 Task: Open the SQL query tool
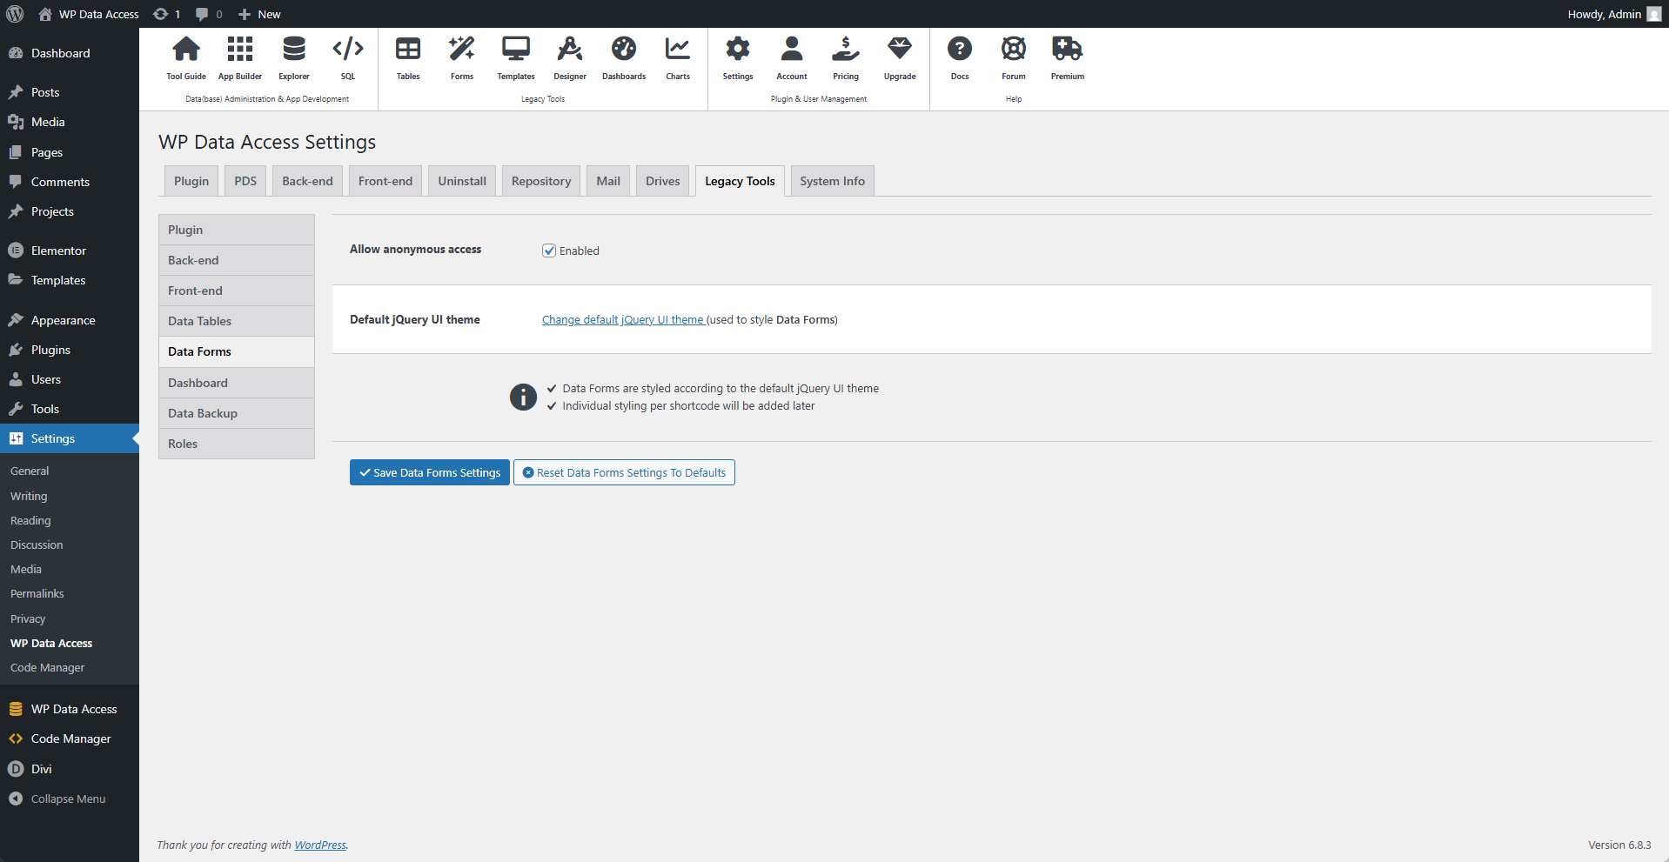[x=347, y=58]
